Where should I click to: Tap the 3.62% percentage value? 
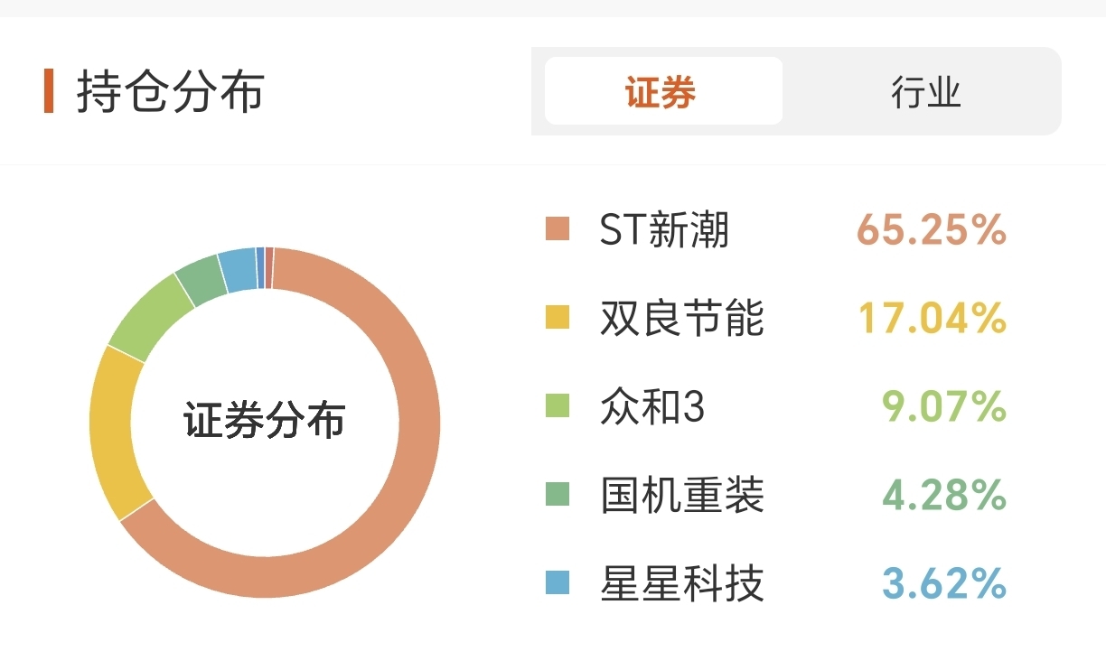point(944,583)
